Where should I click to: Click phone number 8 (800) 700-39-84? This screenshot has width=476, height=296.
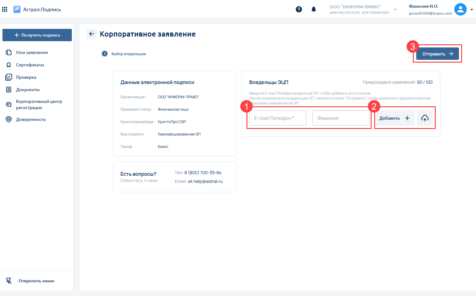[x=203, y=173]
